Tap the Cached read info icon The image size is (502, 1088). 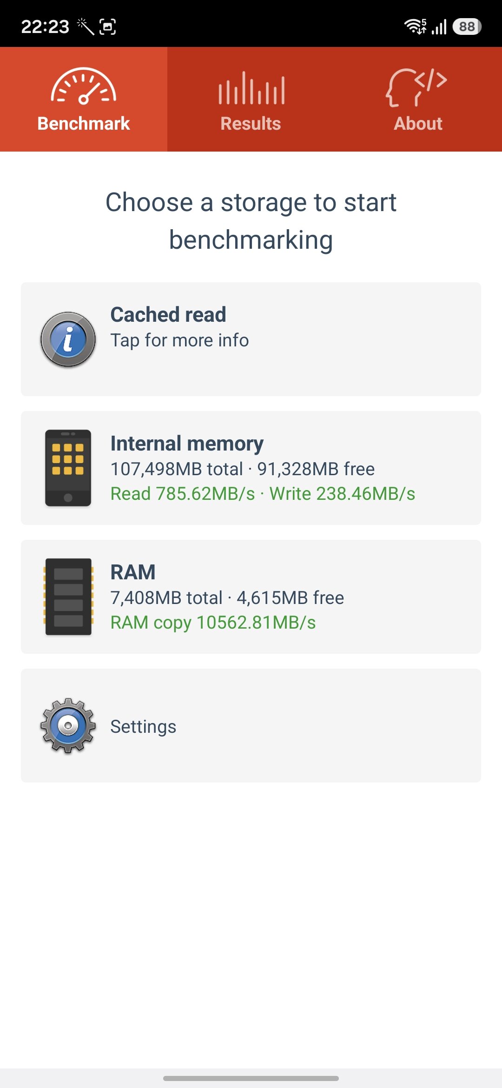pyautogui.click(x=68, y=339)
